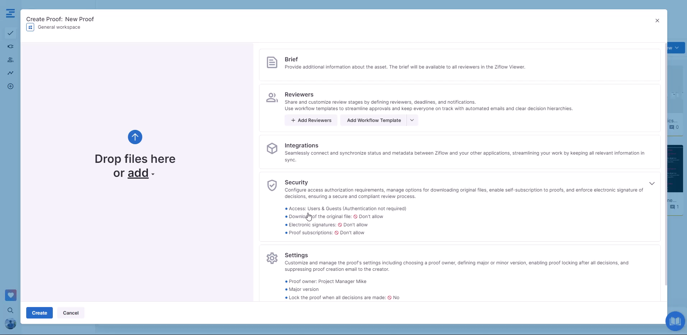Click the Reviewers section heading
Image resolution: width=687 pixels, height=335 pixels.
[x=299, y=94]
